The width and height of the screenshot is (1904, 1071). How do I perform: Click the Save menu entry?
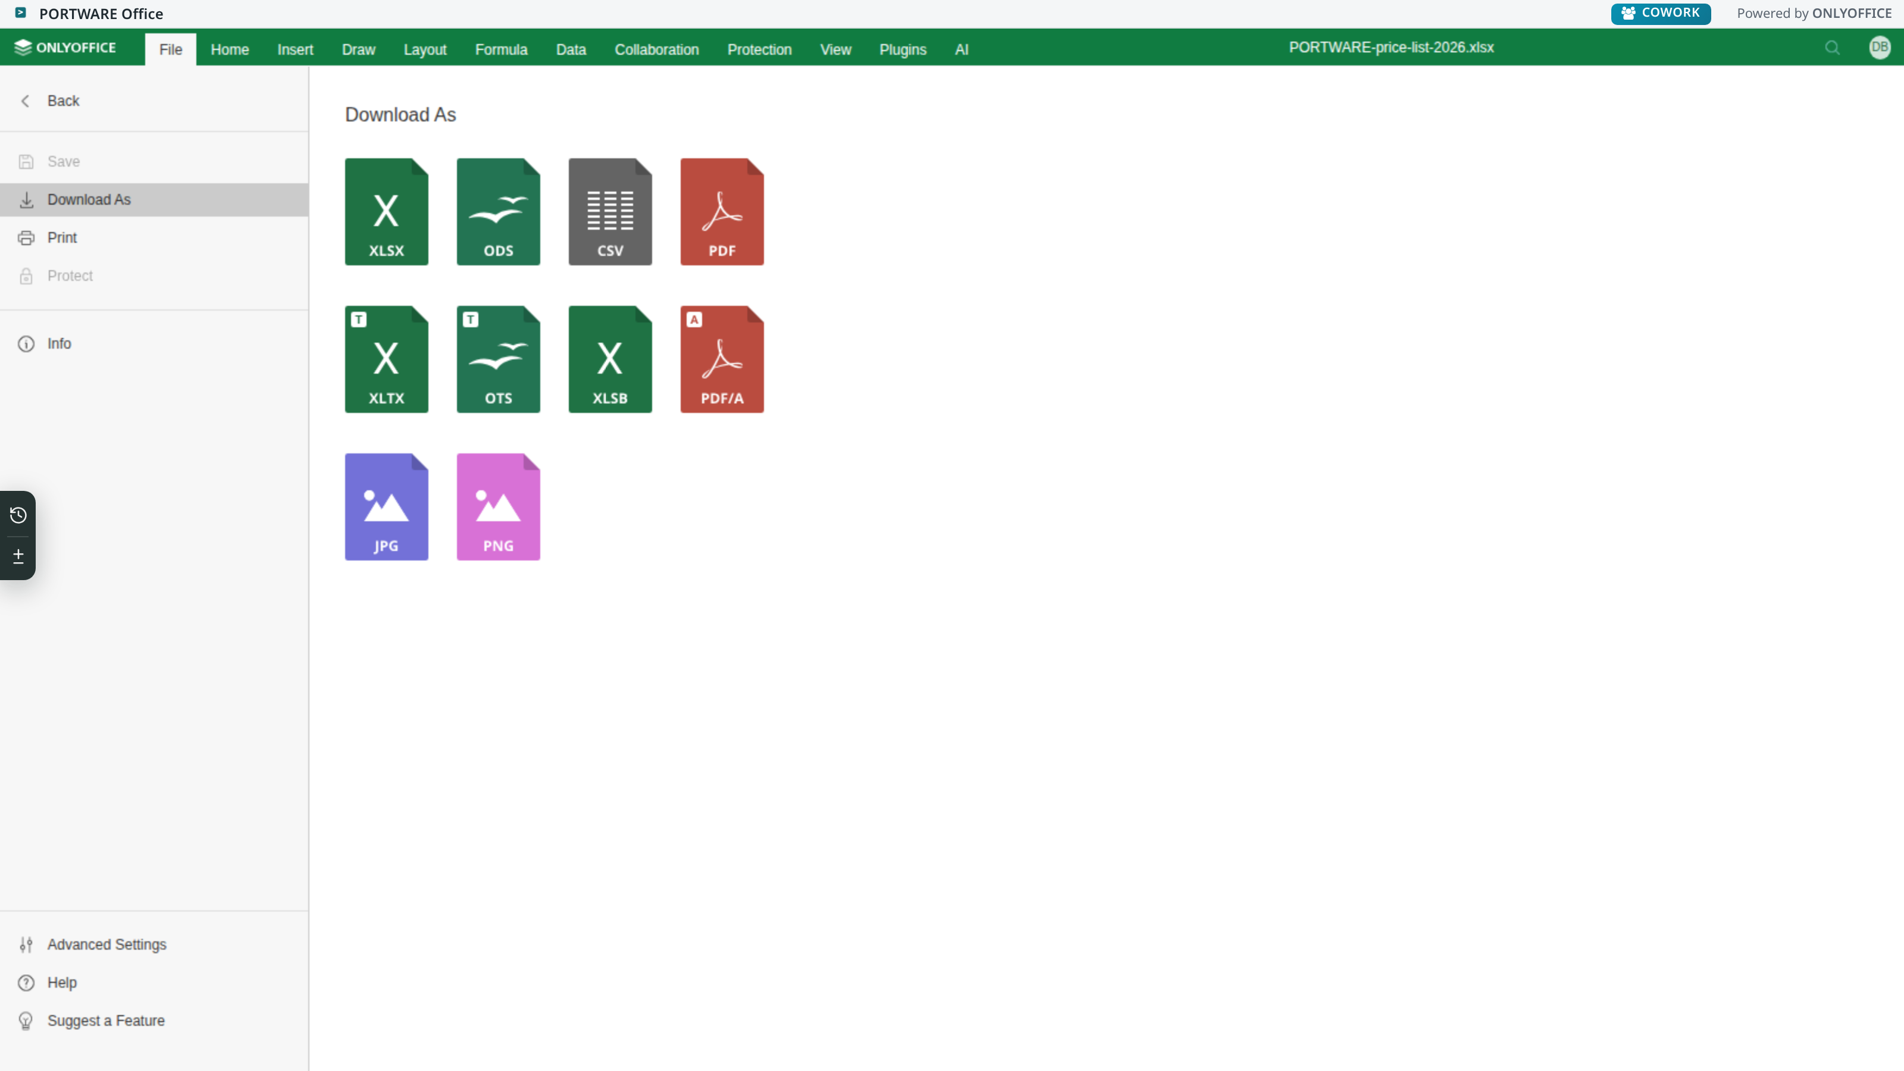click(155, 161)
